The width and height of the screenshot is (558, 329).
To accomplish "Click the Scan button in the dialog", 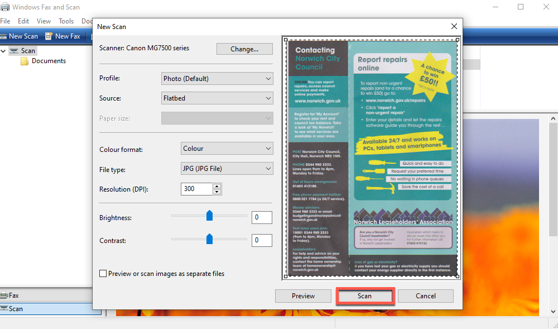I will pyautogui.click(x=365, y=296).
